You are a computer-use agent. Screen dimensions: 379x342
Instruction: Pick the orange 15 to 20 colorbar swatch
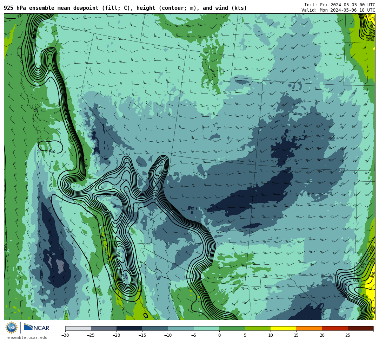coord(309,328)
